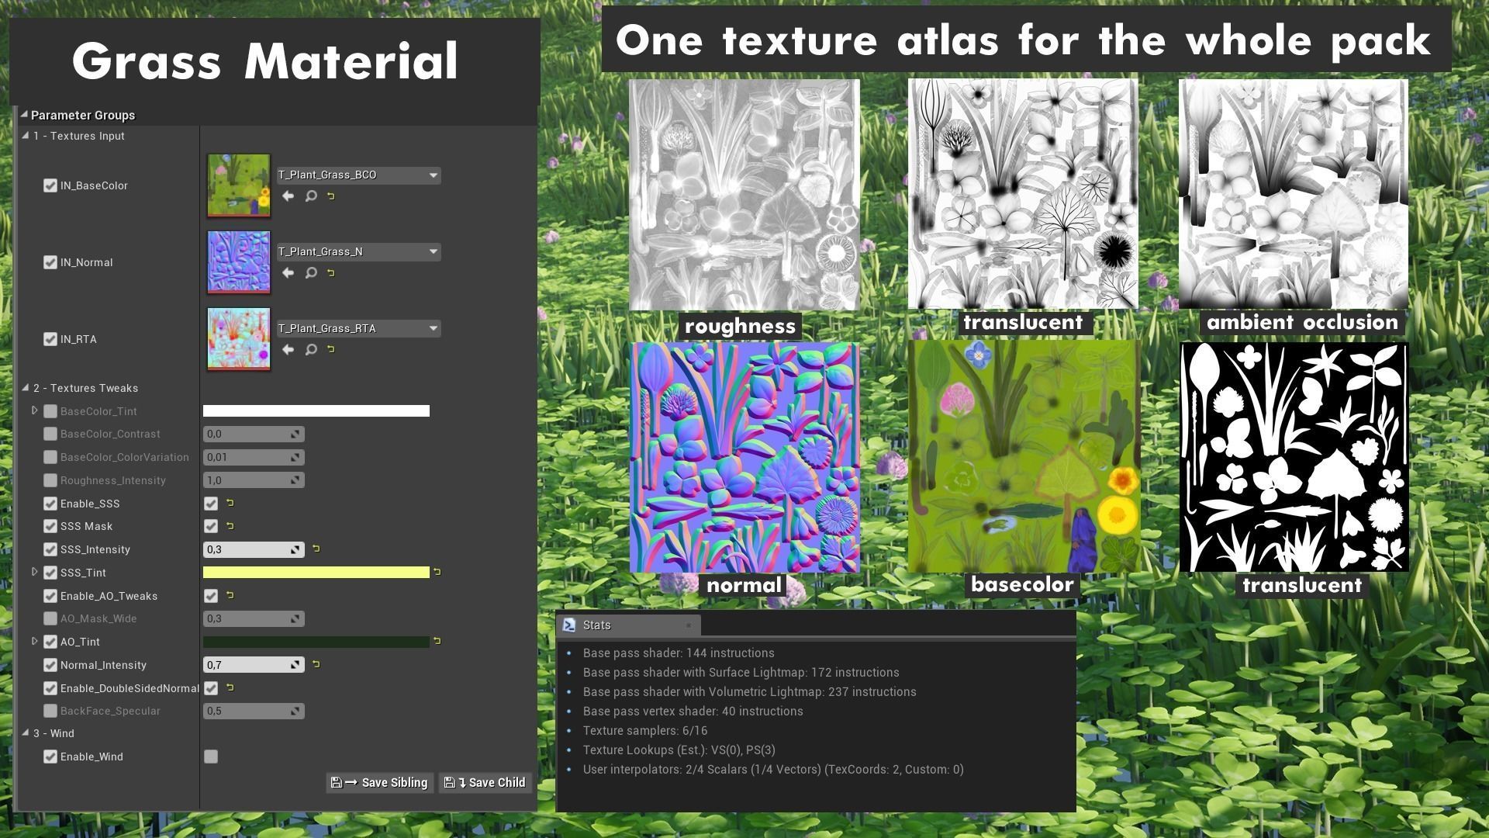Enable AO_Mask_Wide override checkbox
The height and width of the screenshot is (838, 1489).
tap(50, 618)
